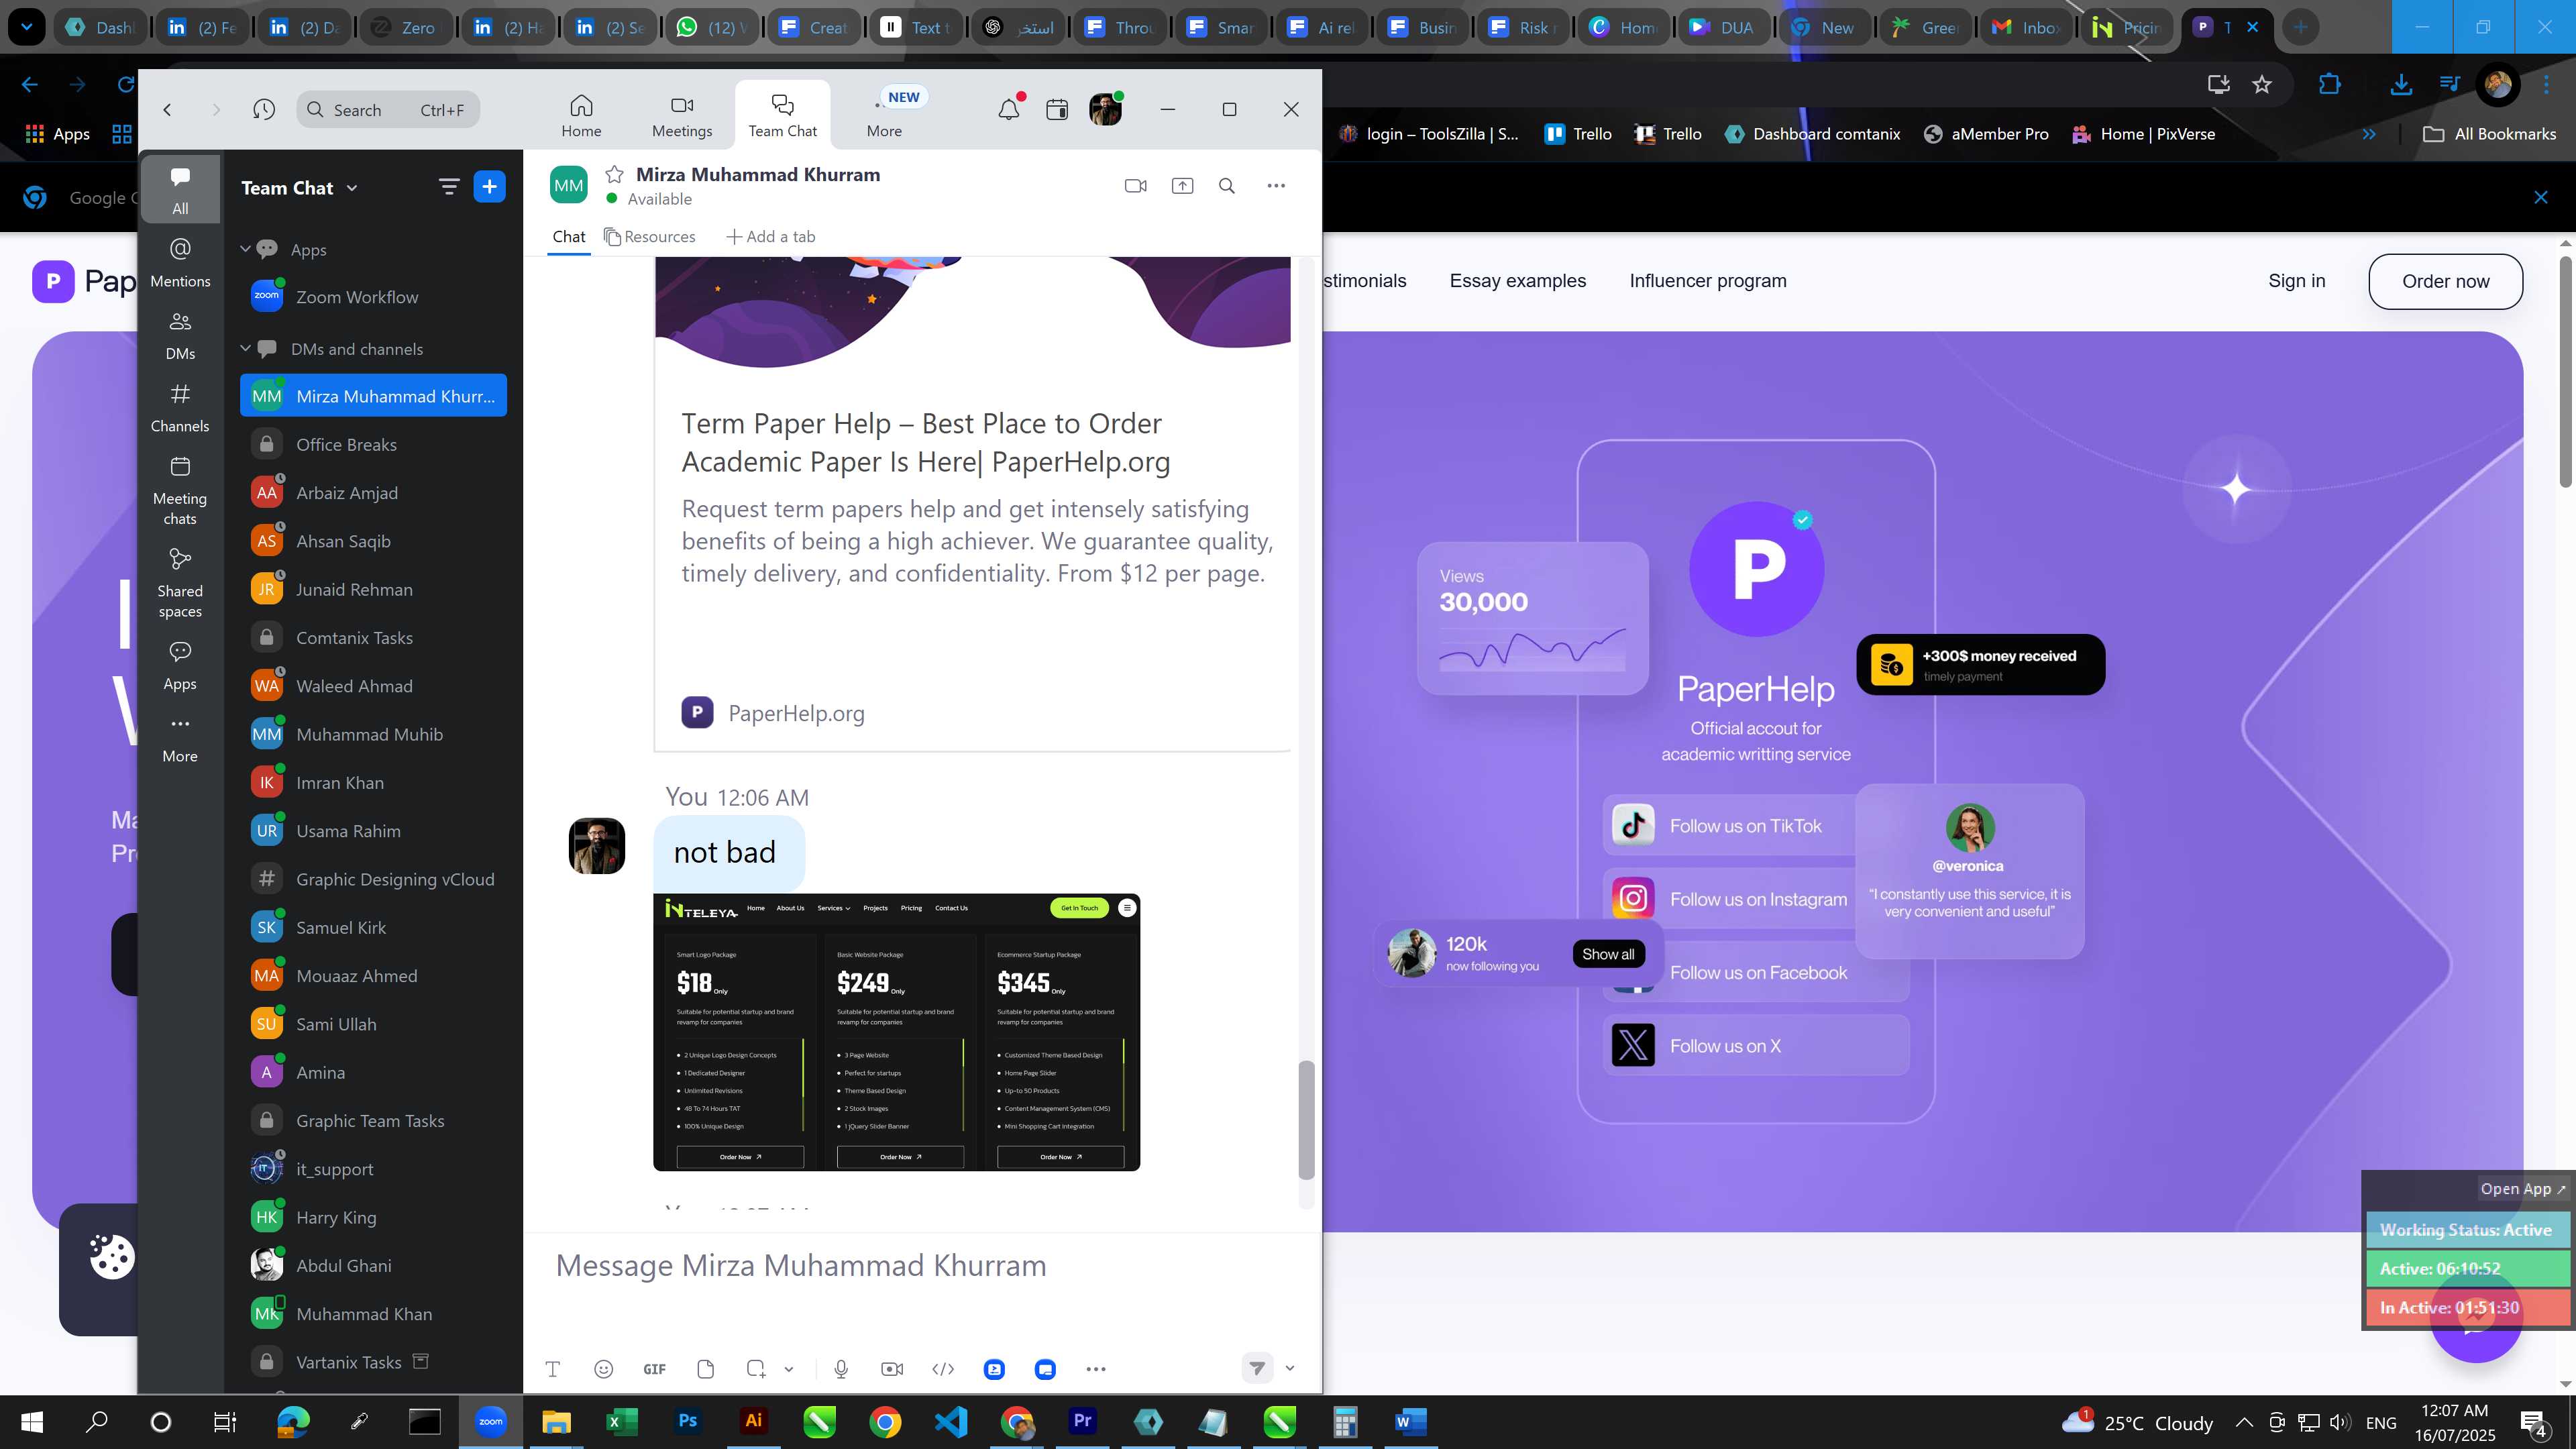Switch to the Meetings tab
The height and width of the screenshot is (1449, 2576).
(682, 116)
